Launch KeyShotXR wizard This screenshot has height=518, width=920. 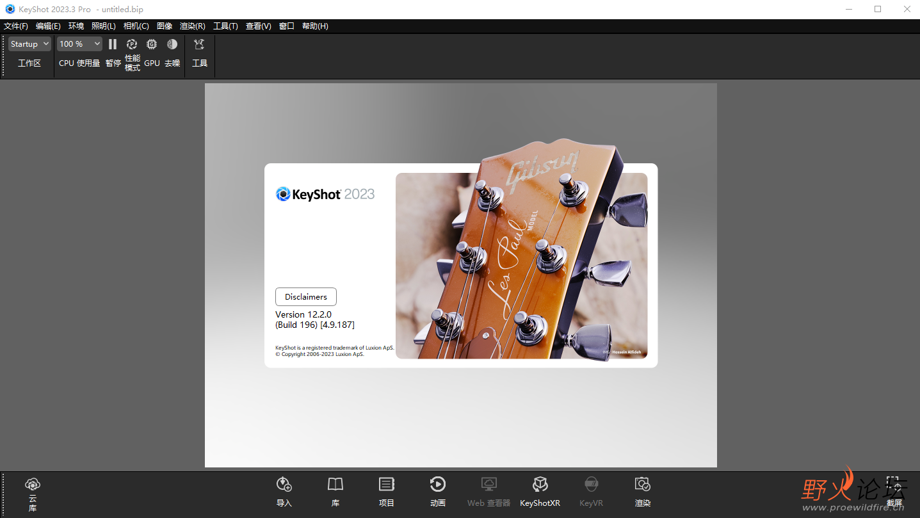tap(540, 484)
